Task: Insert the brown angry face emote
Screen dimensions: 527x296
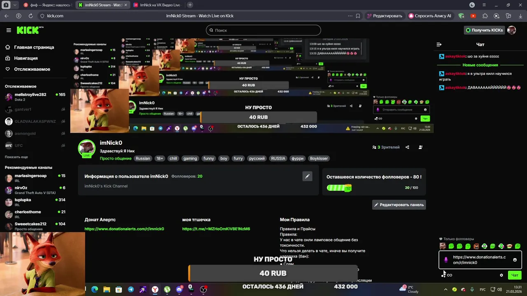Action: 476,246
